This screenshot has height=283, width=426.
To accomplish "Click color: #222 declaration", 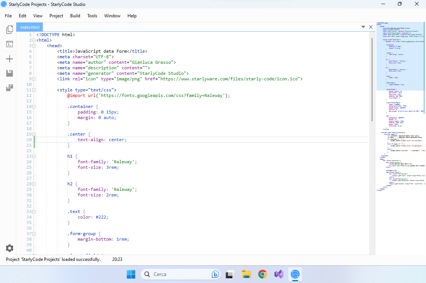I will [93, 217].
